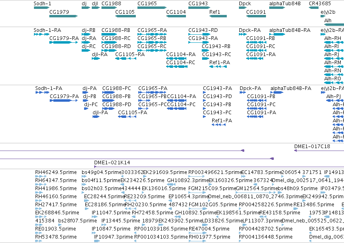344x243 pixels.
Task: Select the CG1105-RA transcript
Action: 125,59
